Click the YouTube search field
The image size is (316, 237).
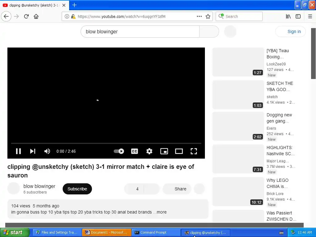(140, 31)
